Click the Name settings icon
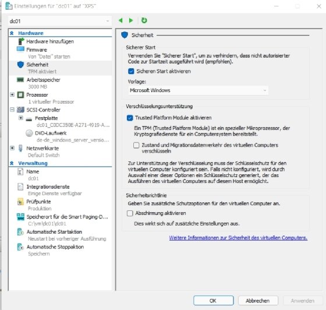The image size is (326, 310). (x=20, y=172)
